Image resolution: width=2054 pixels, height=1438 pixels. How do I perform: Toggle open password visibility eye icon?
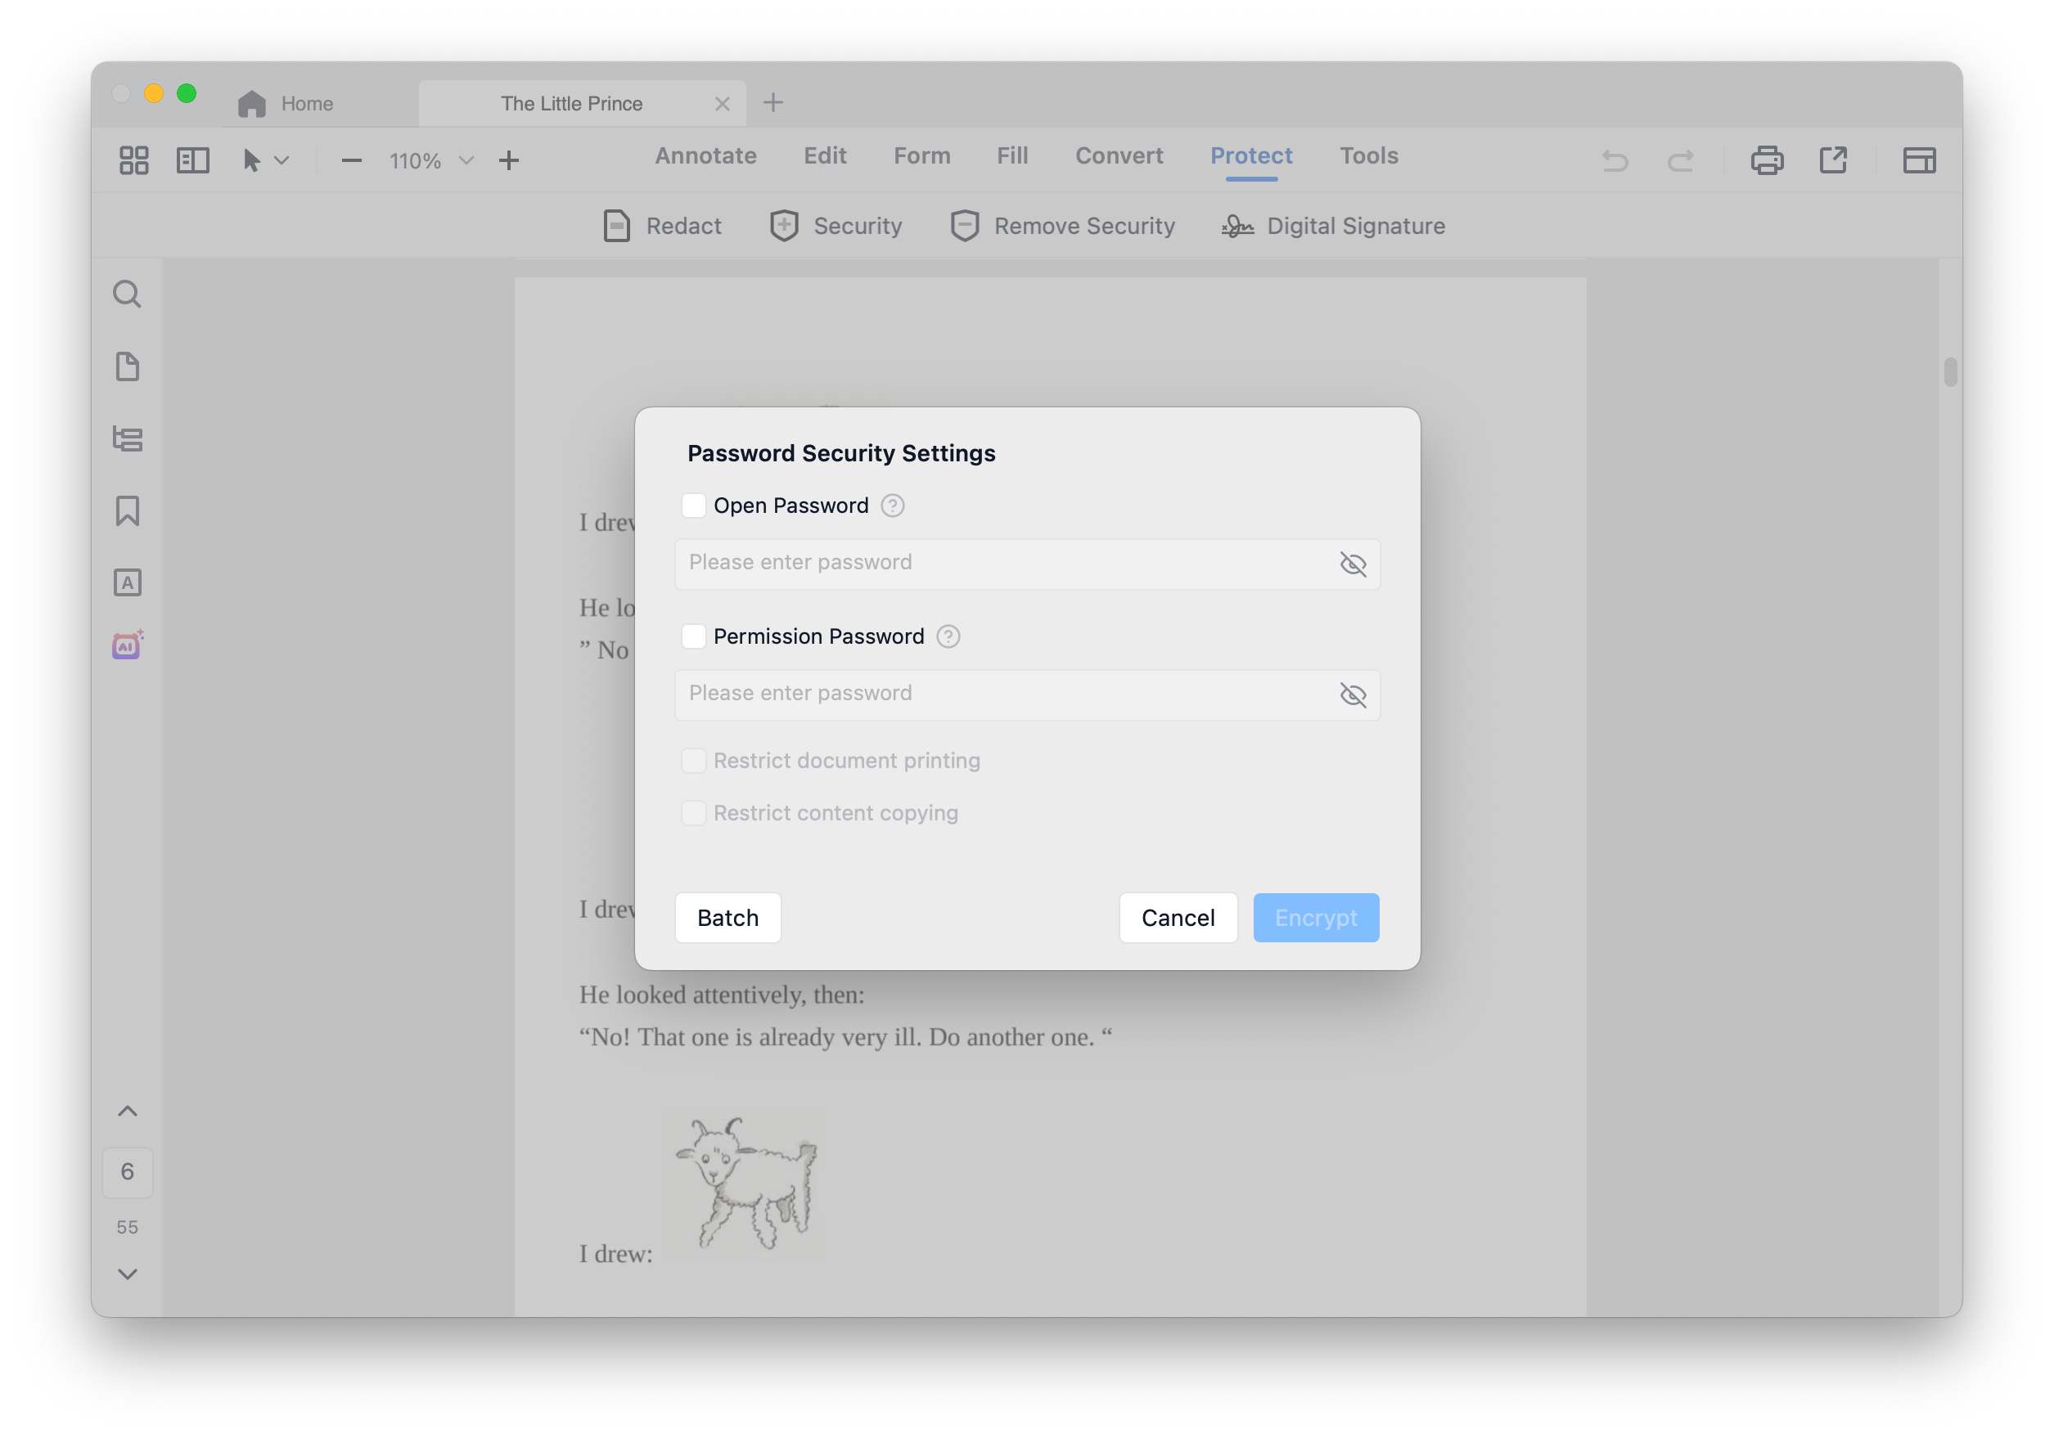pyautogui.click(x=1352, y=564)
